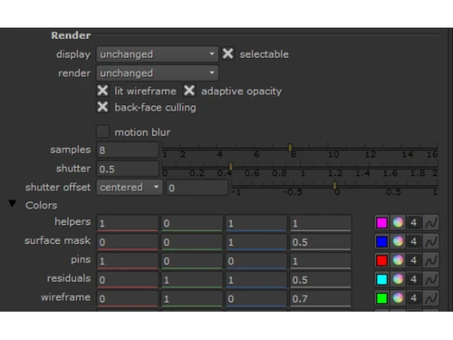Uncheck the selectable checkbox

pos(227,53)
